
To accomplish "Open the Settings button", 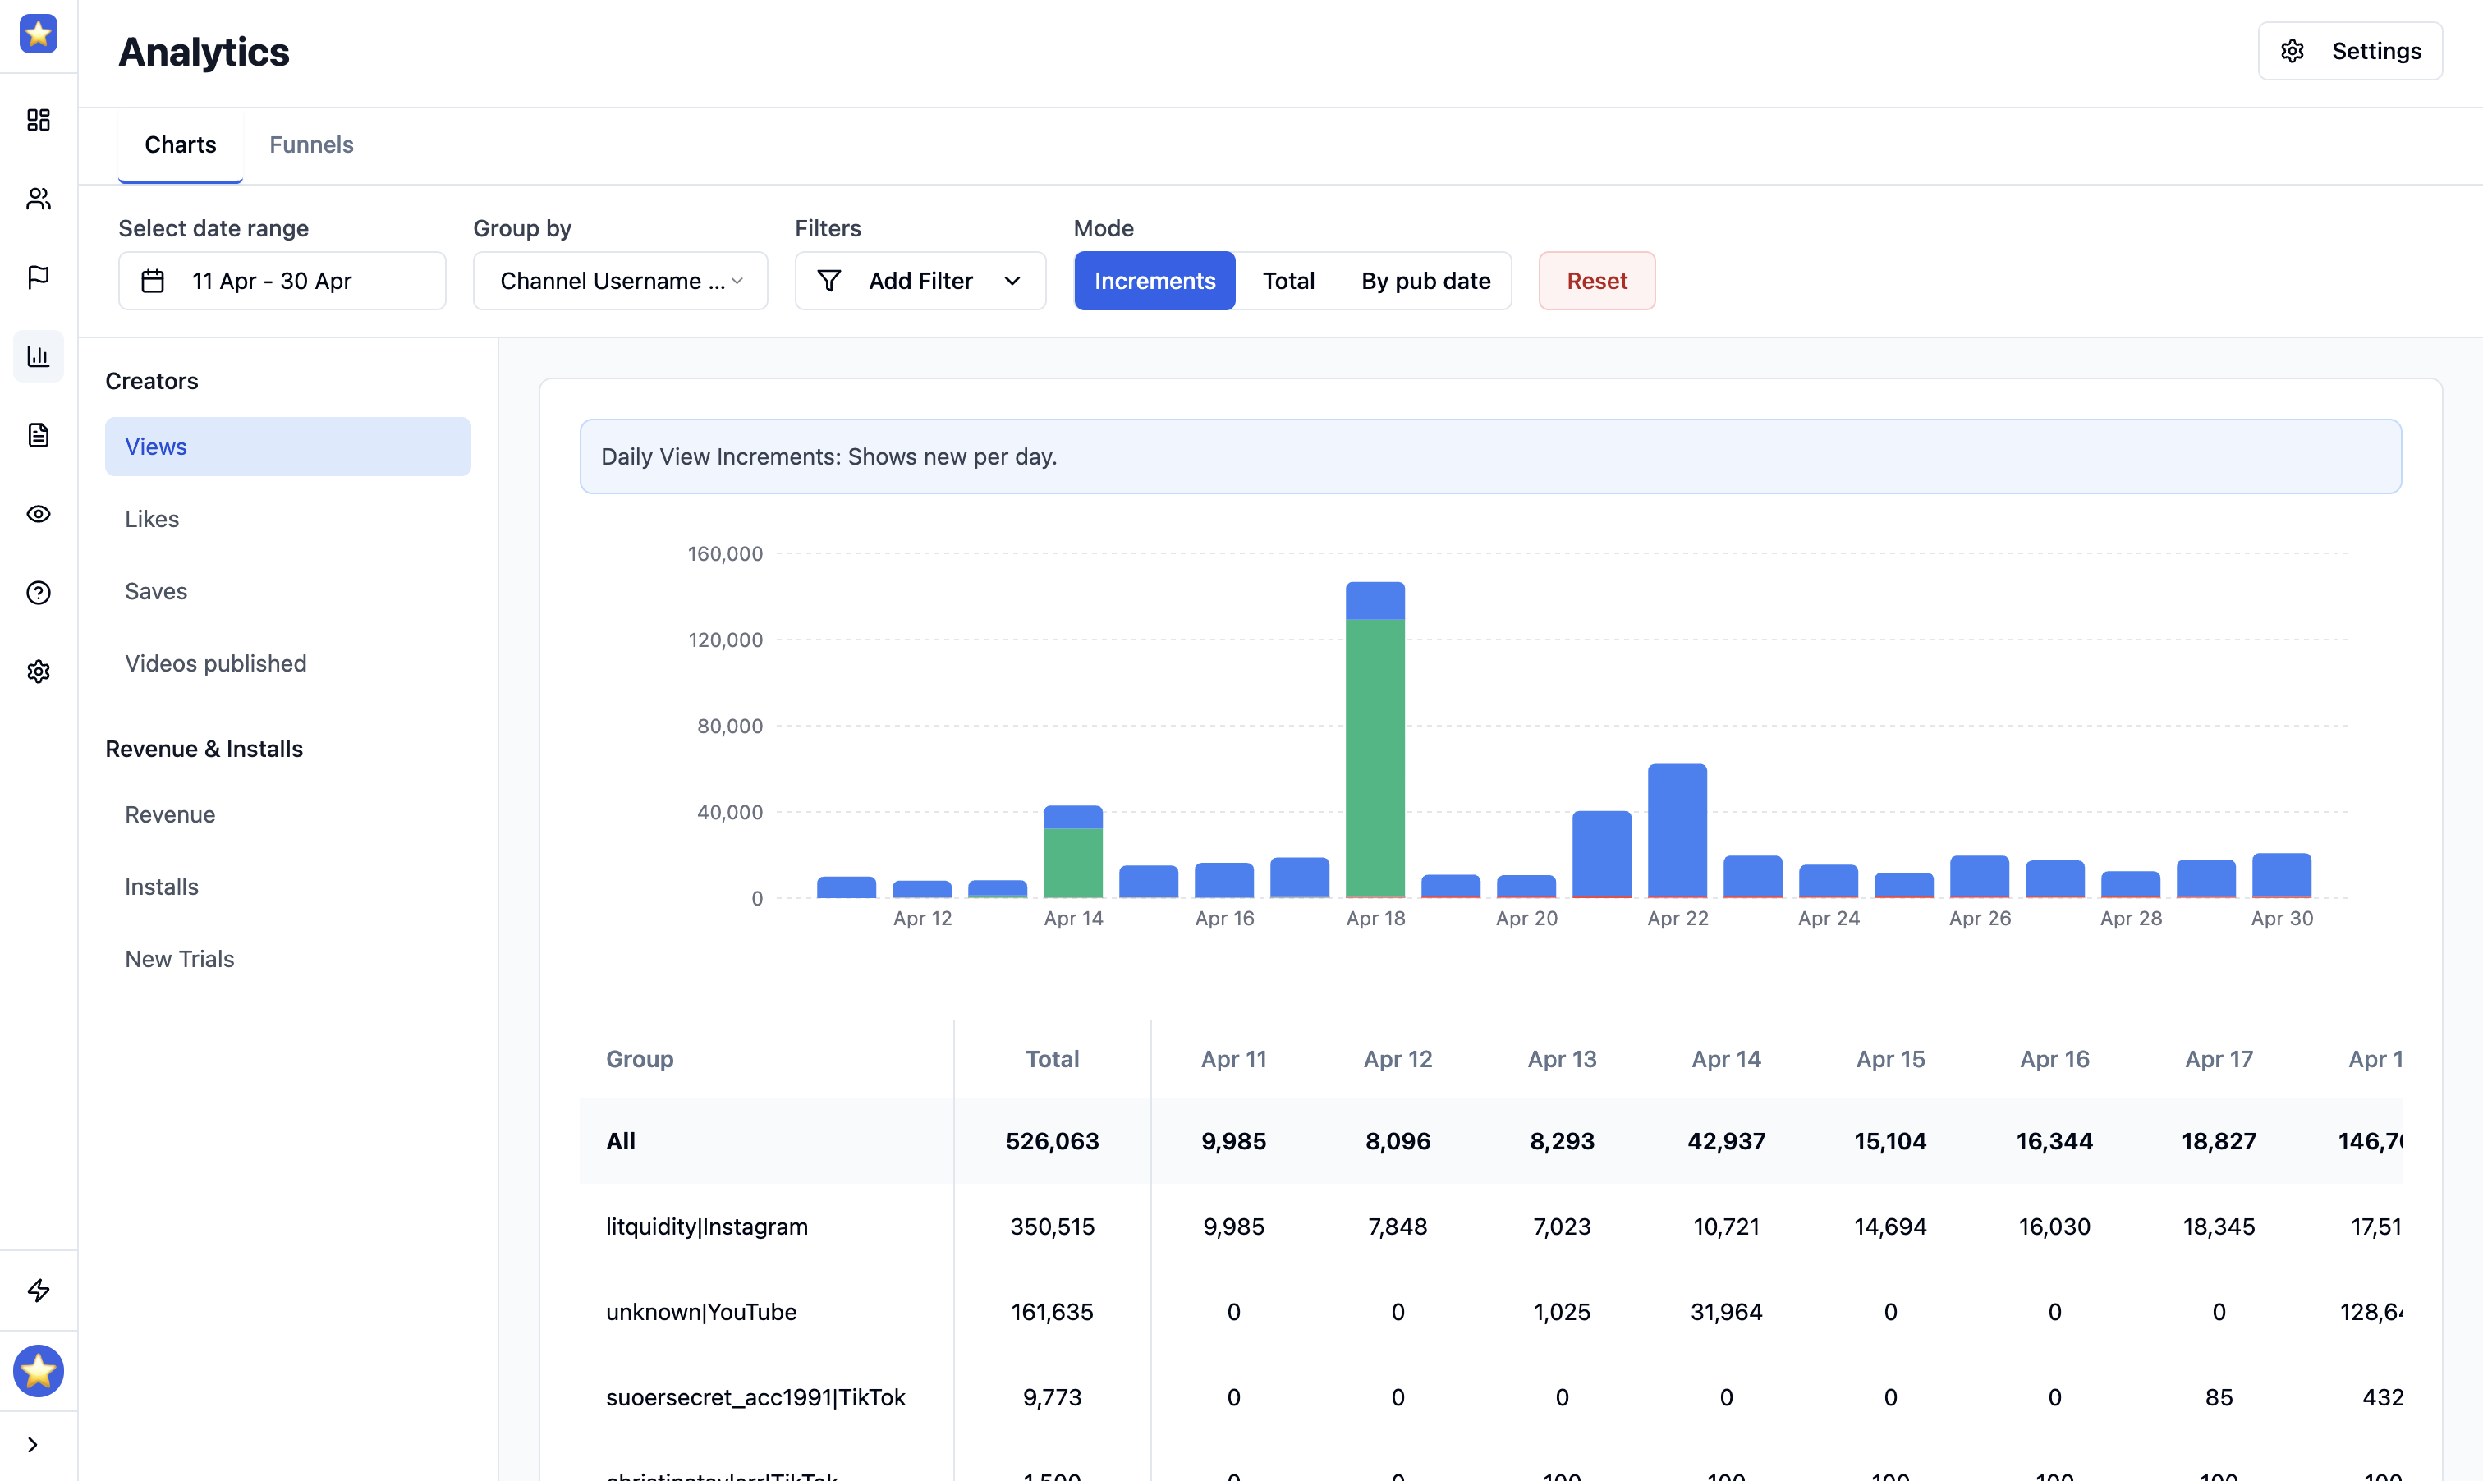I will [x=2350, y=51].
